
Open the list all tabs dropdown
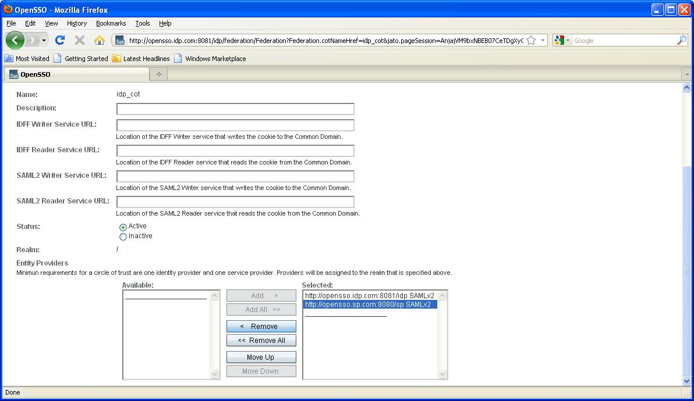[687, 74]
